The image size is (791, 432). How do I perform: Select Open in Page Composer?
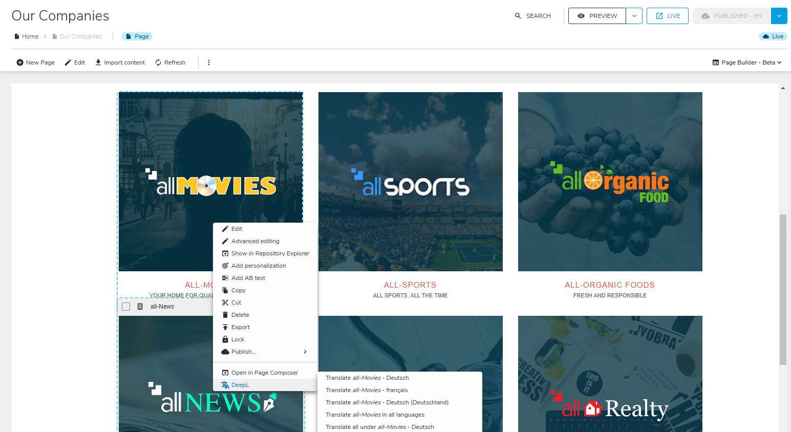(x=265, y=373)
